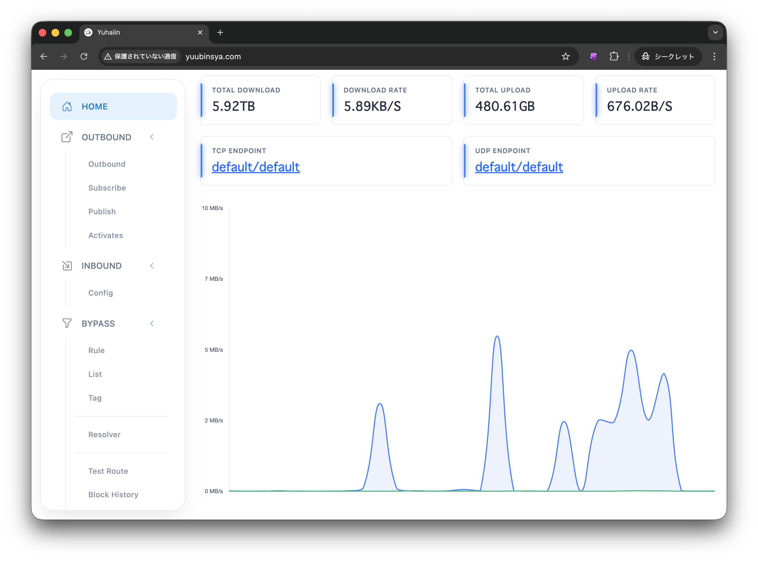Open a new tab with the plus button

(x=220, y=32)
